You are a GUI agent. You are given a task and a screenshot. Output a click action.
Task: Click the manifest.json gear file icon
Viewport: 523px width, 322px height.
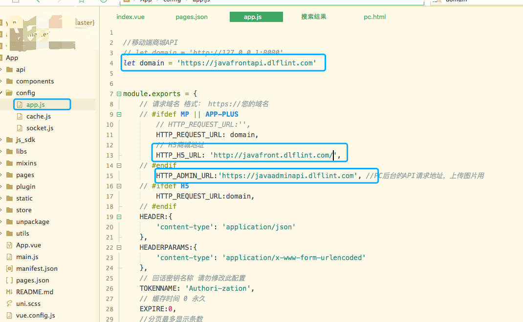click(9, 268)
